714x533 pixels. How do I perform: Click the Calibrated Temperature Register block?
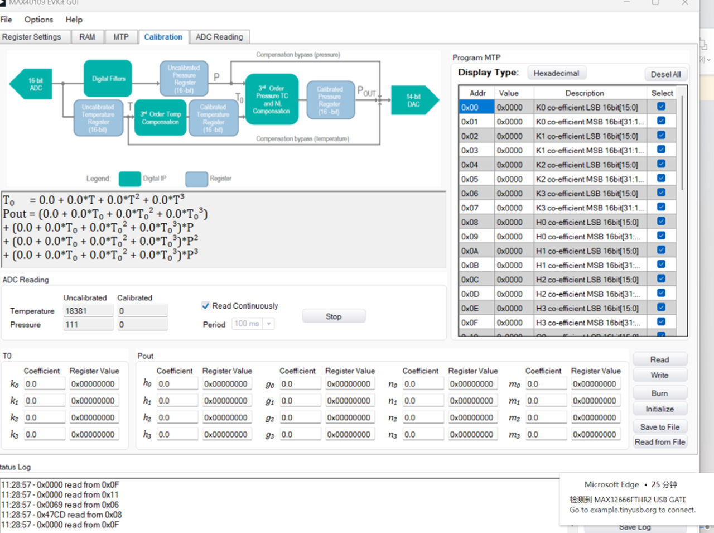(x=213, y=118)
